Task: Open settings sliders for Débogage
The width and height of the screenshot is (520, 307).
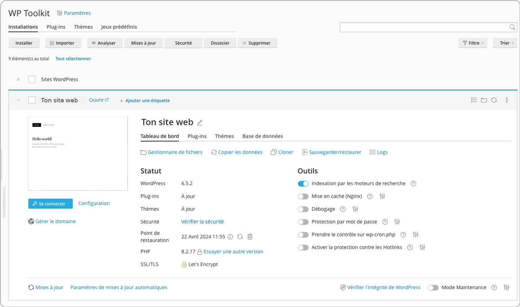Action: pos(355,209)
